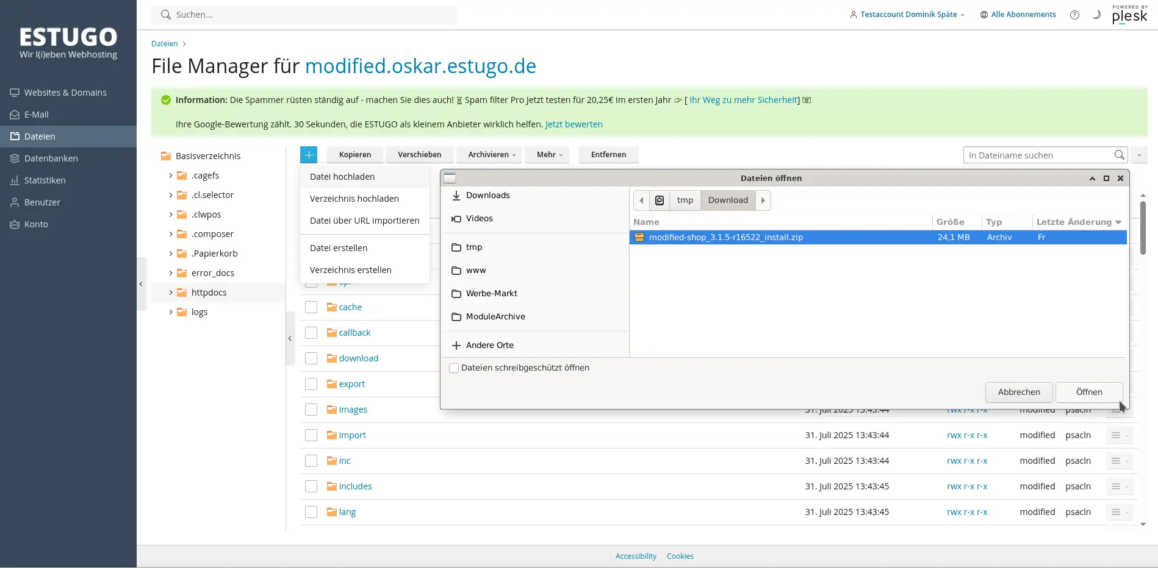Viewport: 1158px width, 568px height.
Task: Click the filename search magnifier icon
Action: click(1119, 155)
